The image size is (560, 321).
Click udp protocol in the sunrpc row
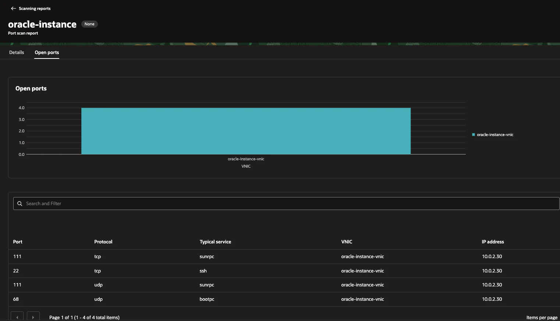pos(98,285)
